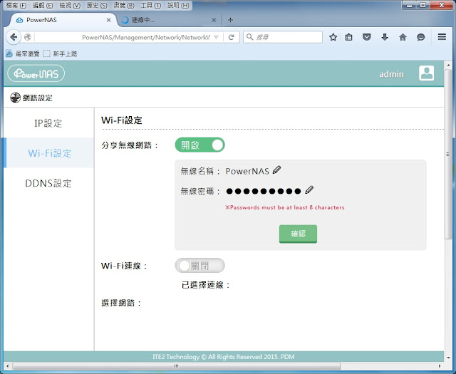The width and height of the screenshot is (456, 374).
Task: Click the admin username label
Action: (391, 74)
